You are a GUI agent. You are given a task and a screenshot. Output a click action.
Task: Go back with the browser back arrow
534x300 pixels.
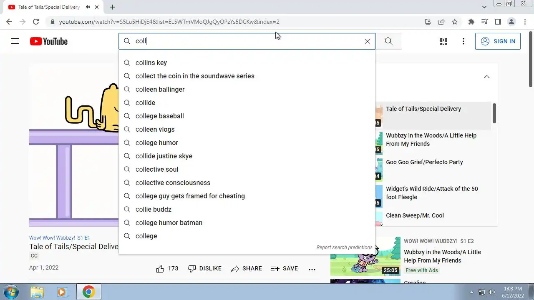point(9,22)
